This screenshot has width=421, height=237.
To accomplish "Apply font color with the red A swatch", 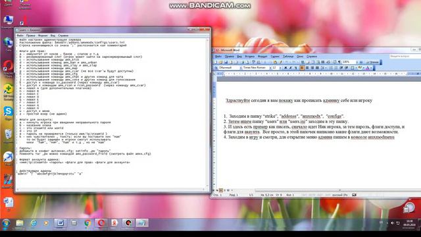I will (x=368, y=68).
